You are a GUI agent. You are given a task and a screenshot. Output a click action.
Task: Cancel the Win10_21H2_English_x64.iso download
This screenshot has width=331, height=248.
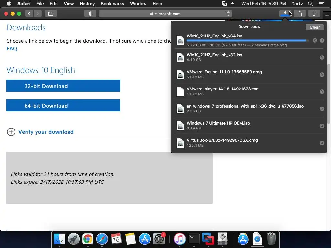click(315, 40)
